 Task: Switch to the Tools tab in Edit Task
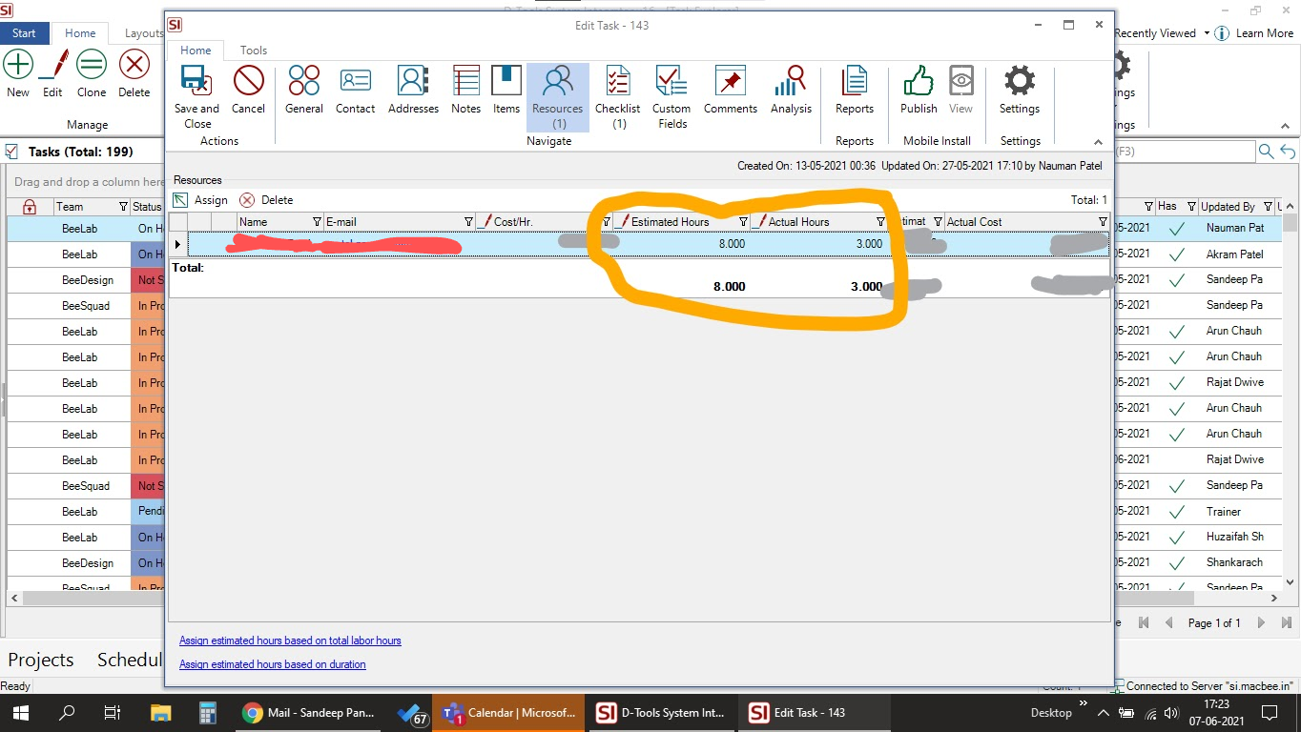[x=253, y=50]
